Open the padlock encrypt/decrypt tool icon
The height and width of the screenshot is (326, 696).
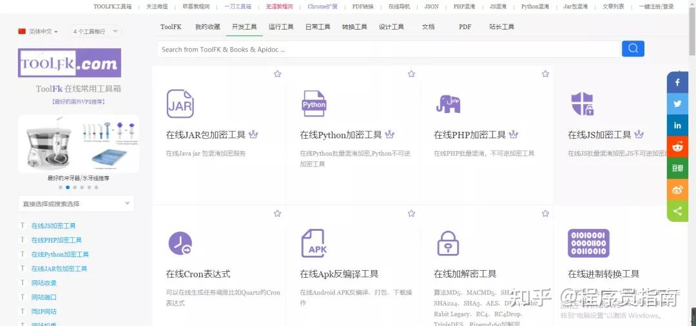(448, 244)
